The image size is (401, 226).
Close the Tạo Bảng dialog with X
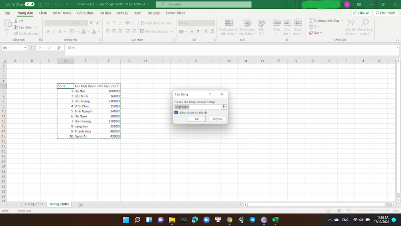click(222, 94)
